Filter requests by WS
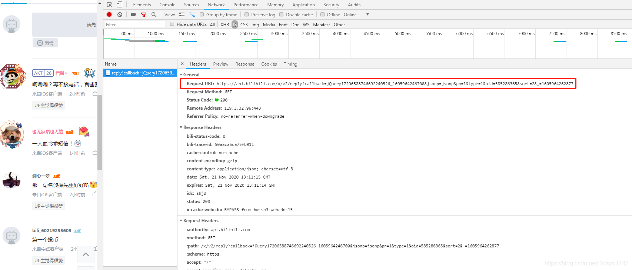 click(306, 24)
